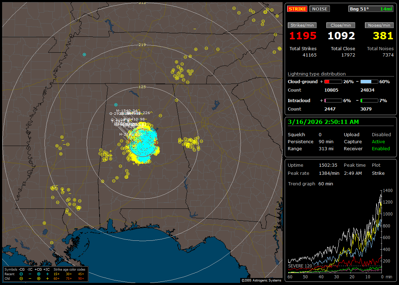Click the Recent +CG cyan symbol in legend
This screenshot has width=399, height=285.
[x=39, y=274]
